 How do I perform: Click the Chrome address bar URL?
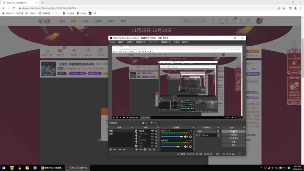point(49,8)
